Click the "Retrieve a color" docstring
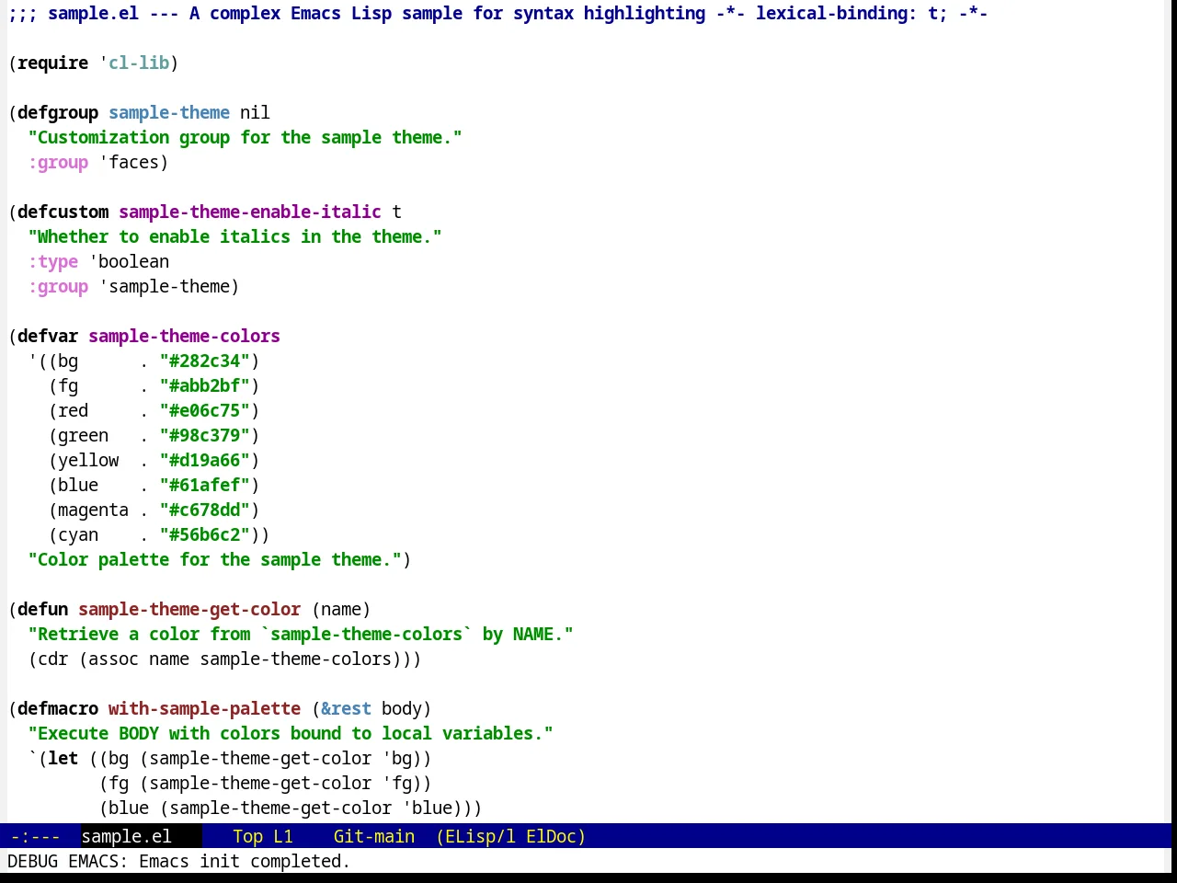The image size is (1177, 883). click(301, 634)
